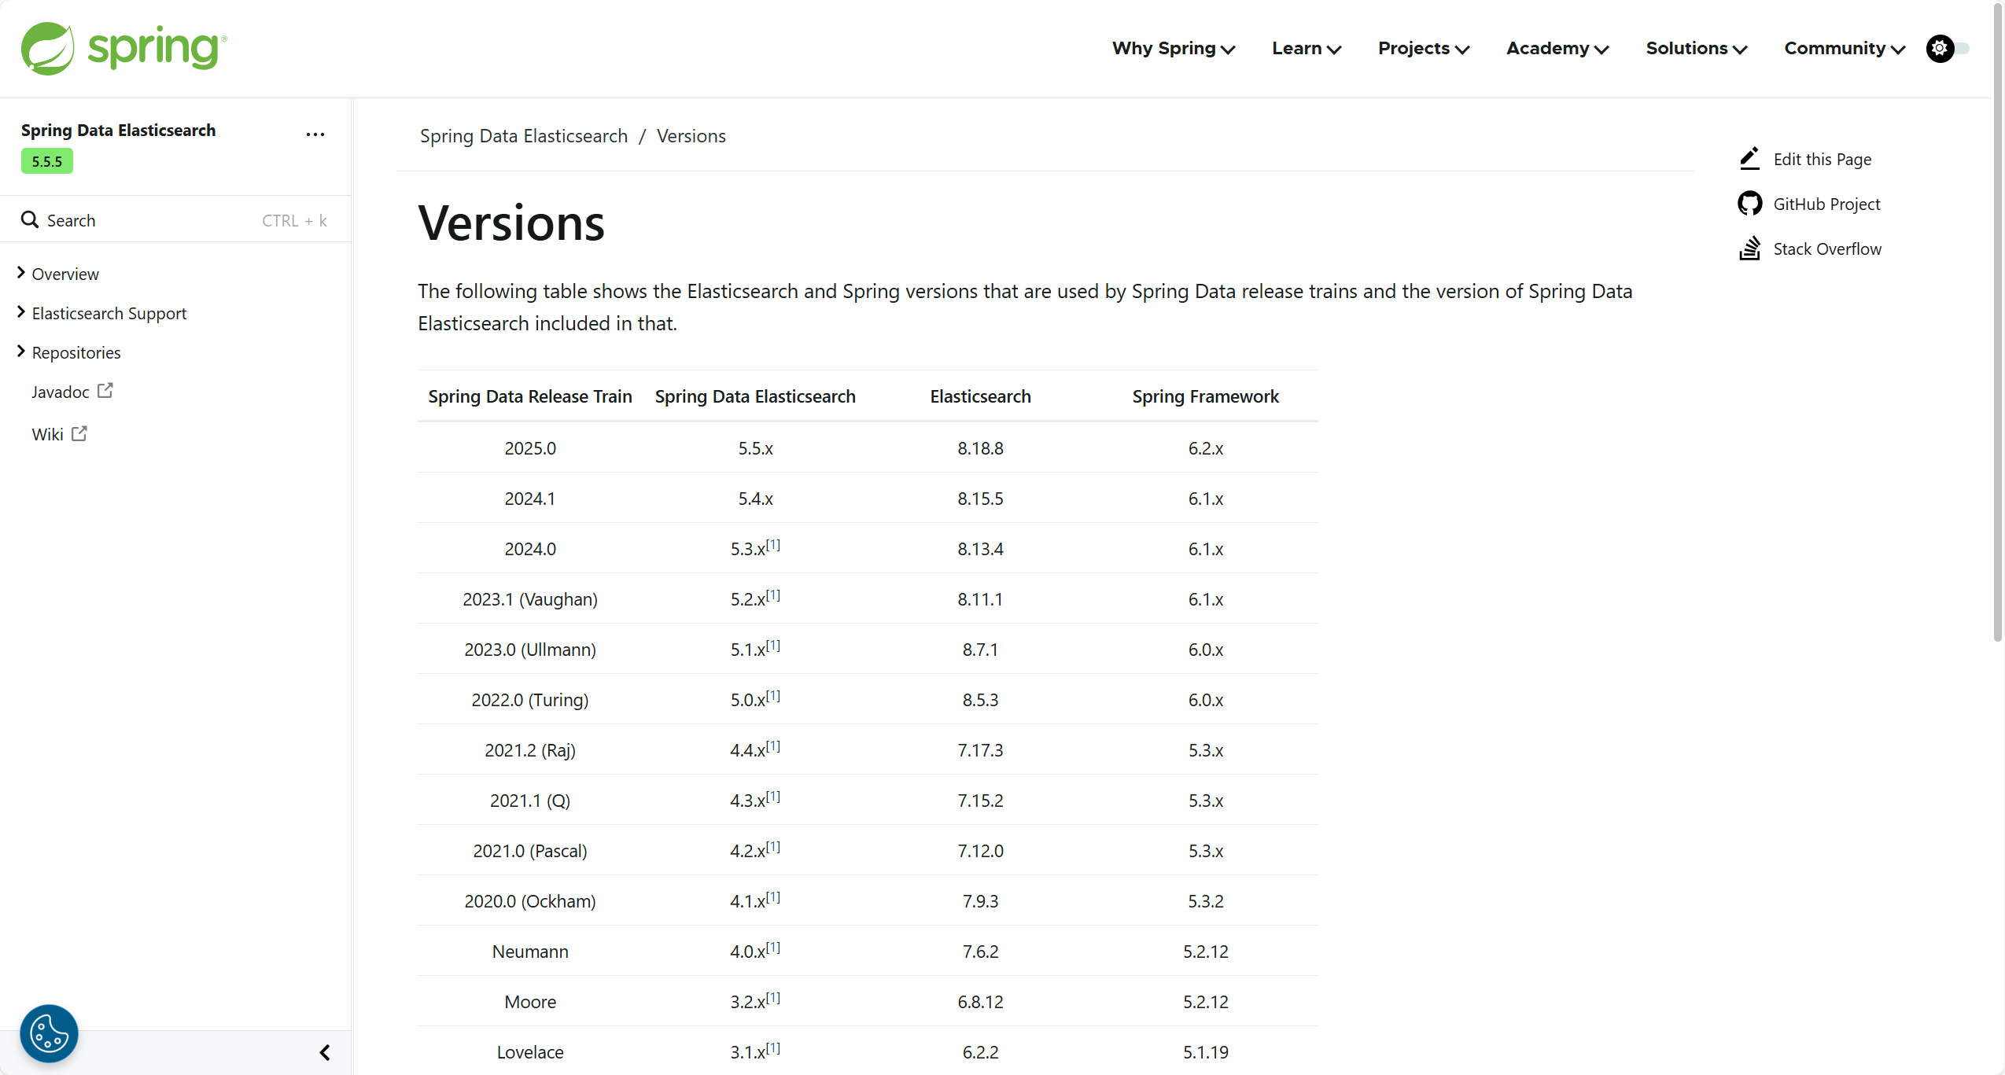
Task: Click the Spring Data Elasticsearch breadcrumb link
Action: click(x=524, y=136)
